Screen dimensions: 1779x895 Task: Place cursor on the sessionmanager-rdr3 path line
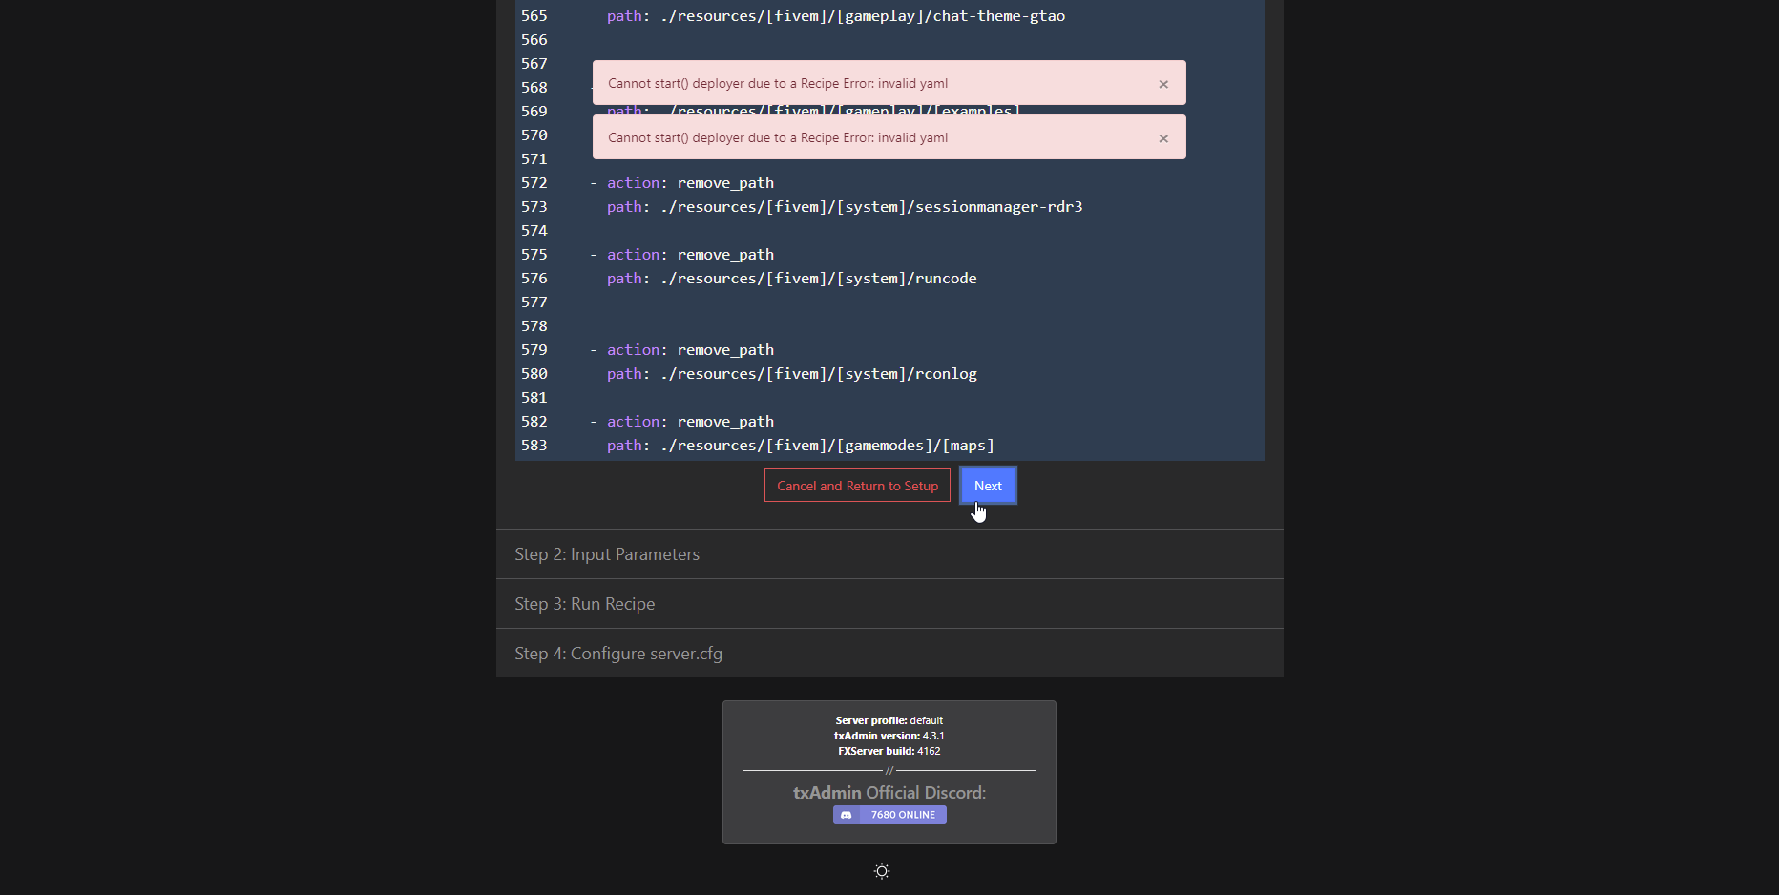coord(845,206)
